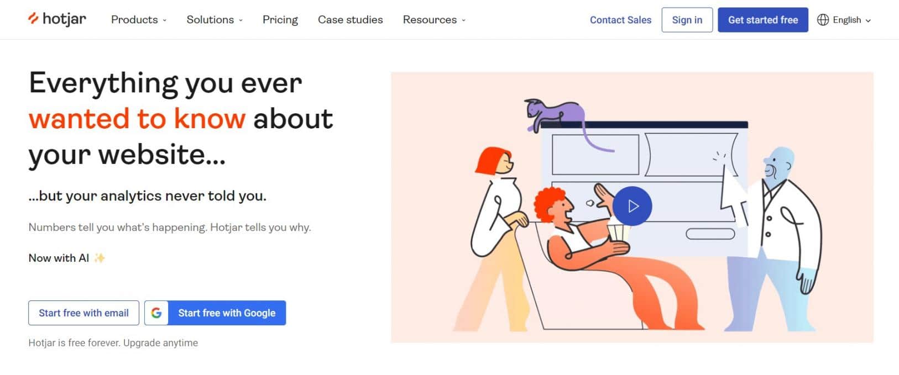
Task: Click the Sign in button
Action: click(687, 20)
